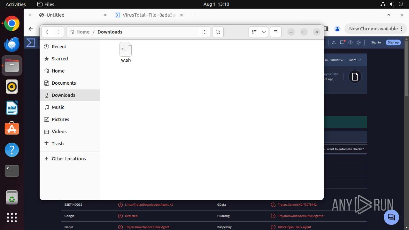Viewport: 409px width, 230px height.
Task: Close the Untitled Chrome tab
Action: coord(105,15)
